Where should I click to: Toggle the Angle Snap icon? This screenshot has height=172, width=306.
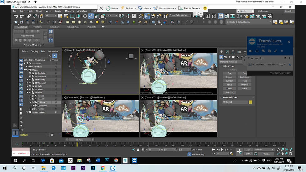pos(147,16)
